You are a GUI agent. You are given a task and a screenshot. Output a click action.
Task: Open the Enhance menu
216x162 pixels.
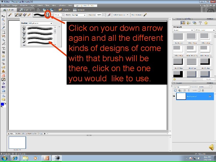(24, 5)
